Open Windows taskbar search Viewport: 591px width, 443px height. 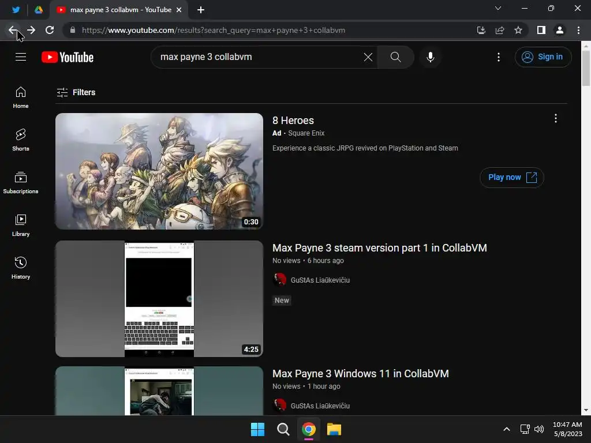point(283,429)
